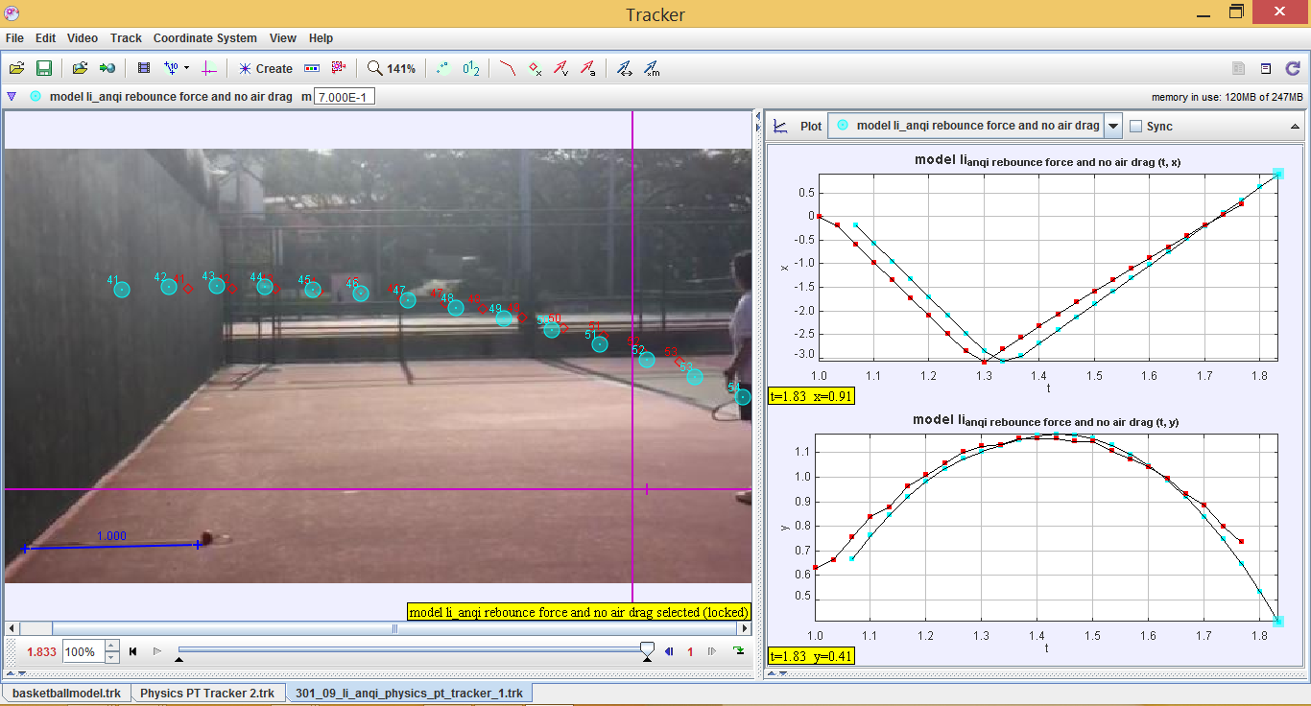Refresh the views with the purple circular arrow

[1295, 68]
